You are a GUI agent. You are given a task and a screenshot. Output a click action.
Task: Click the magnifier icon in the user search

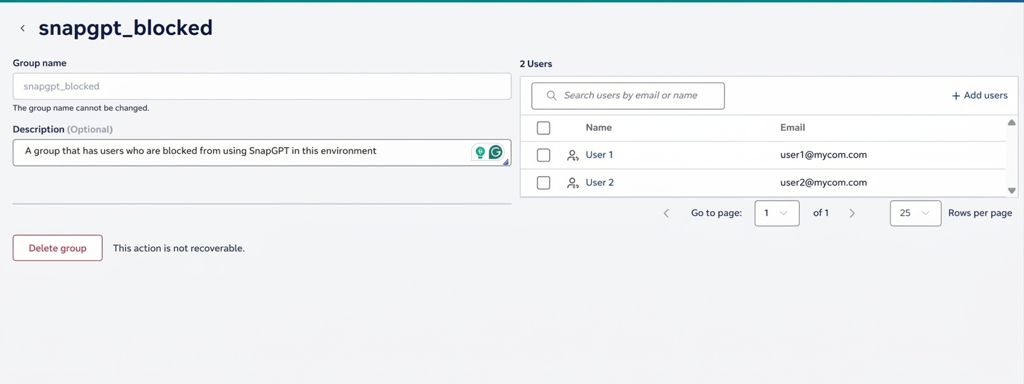click(x=551, y=95)
